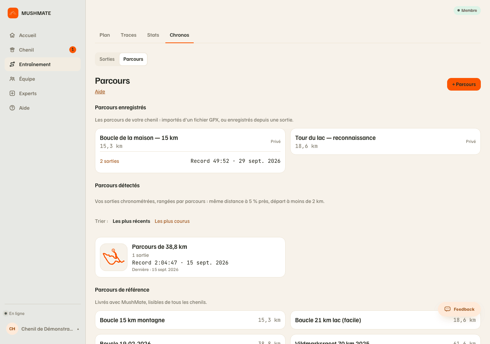Click the Membre status badge
Viewport: 490px width, 344px height.
pos(467,10)
